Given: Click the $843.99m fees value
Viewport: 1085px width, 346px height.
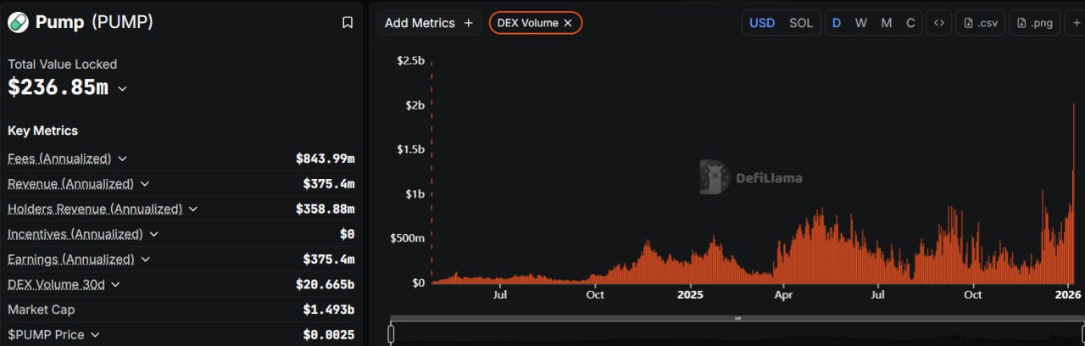Looking at the screenshot, I should click(x=325, y=159).
